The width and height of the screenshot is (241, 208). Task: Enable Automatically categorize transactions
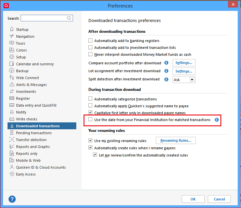point(90,98)
